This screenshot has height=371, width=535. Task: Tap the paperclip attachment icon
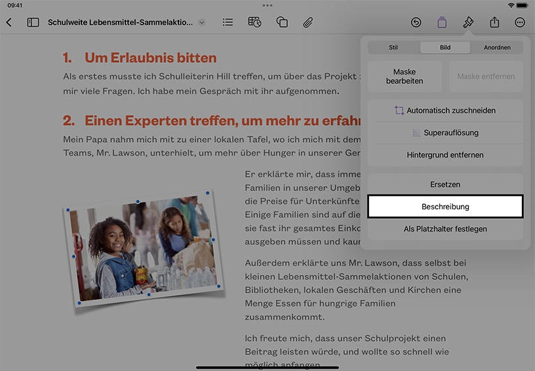tap(307, 22)
